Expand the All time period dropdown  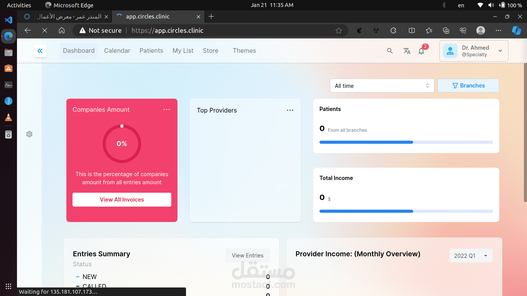(x=382, y=86)
